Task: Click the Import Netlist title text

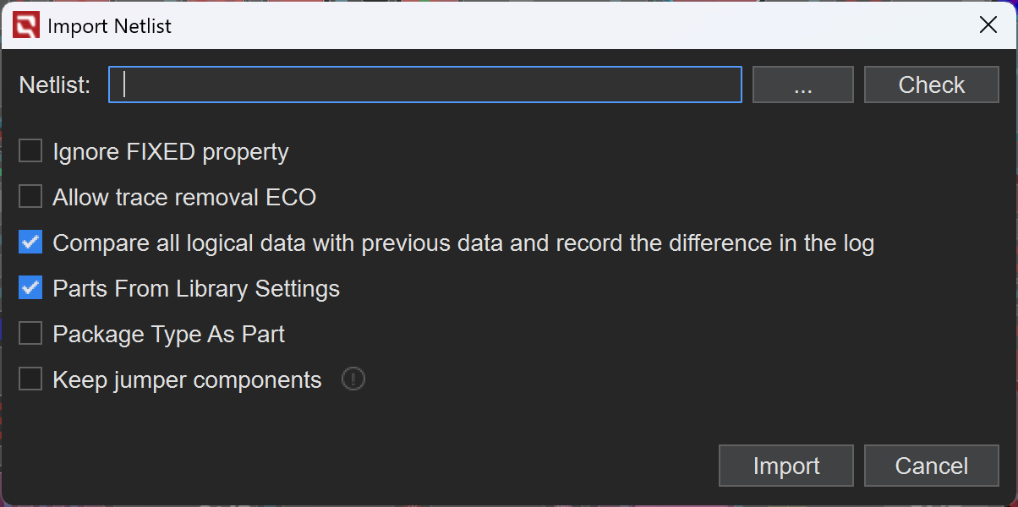Action: 109,26
